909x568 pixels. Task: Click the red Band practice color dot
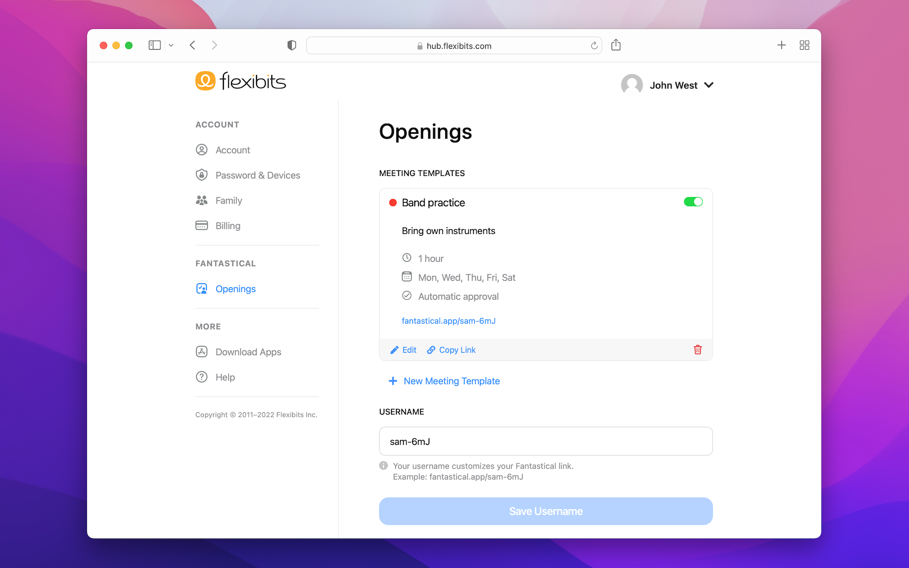point(392,203)
